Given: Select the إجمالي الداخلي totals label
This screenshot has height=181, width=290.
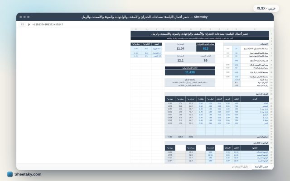Looking at the screenshot, I should (255, 137).
